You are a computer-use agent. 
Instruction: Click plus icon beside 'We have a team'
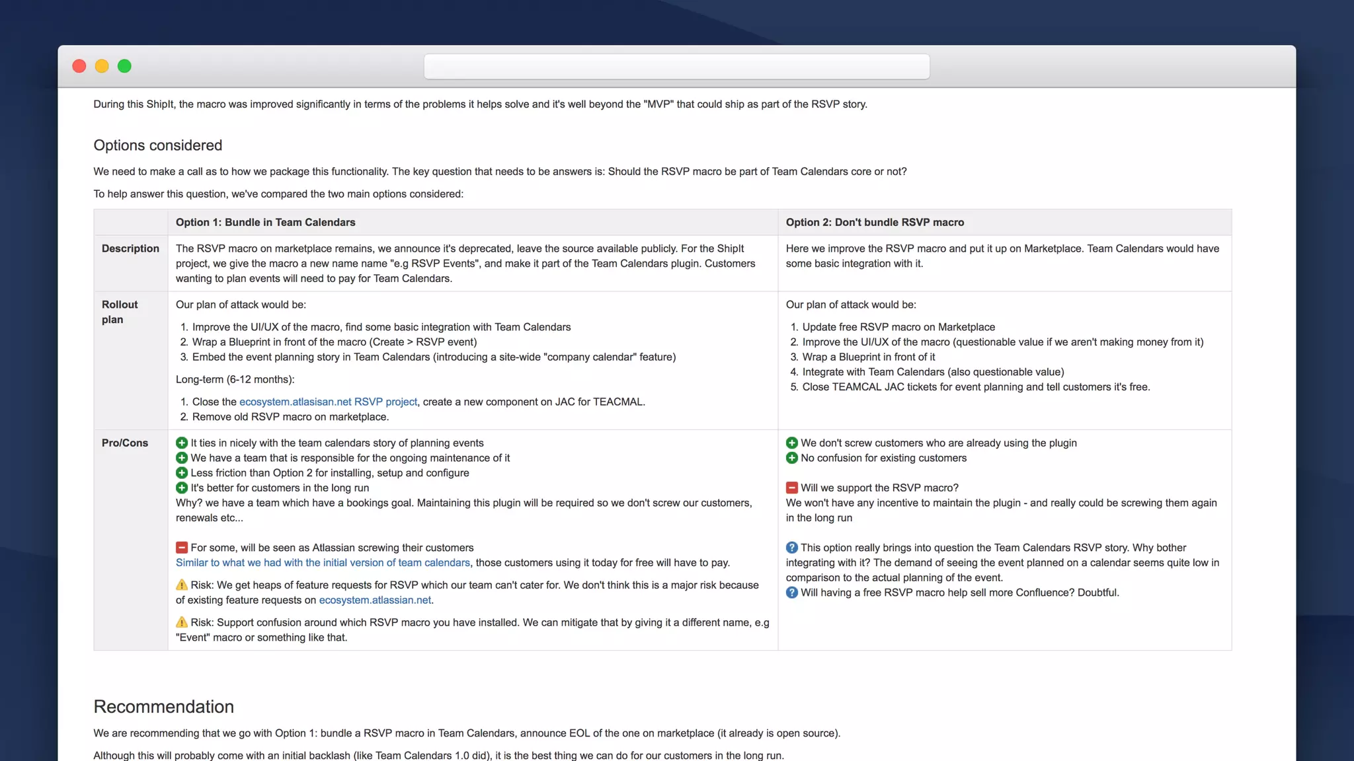(x=182, y=458)
